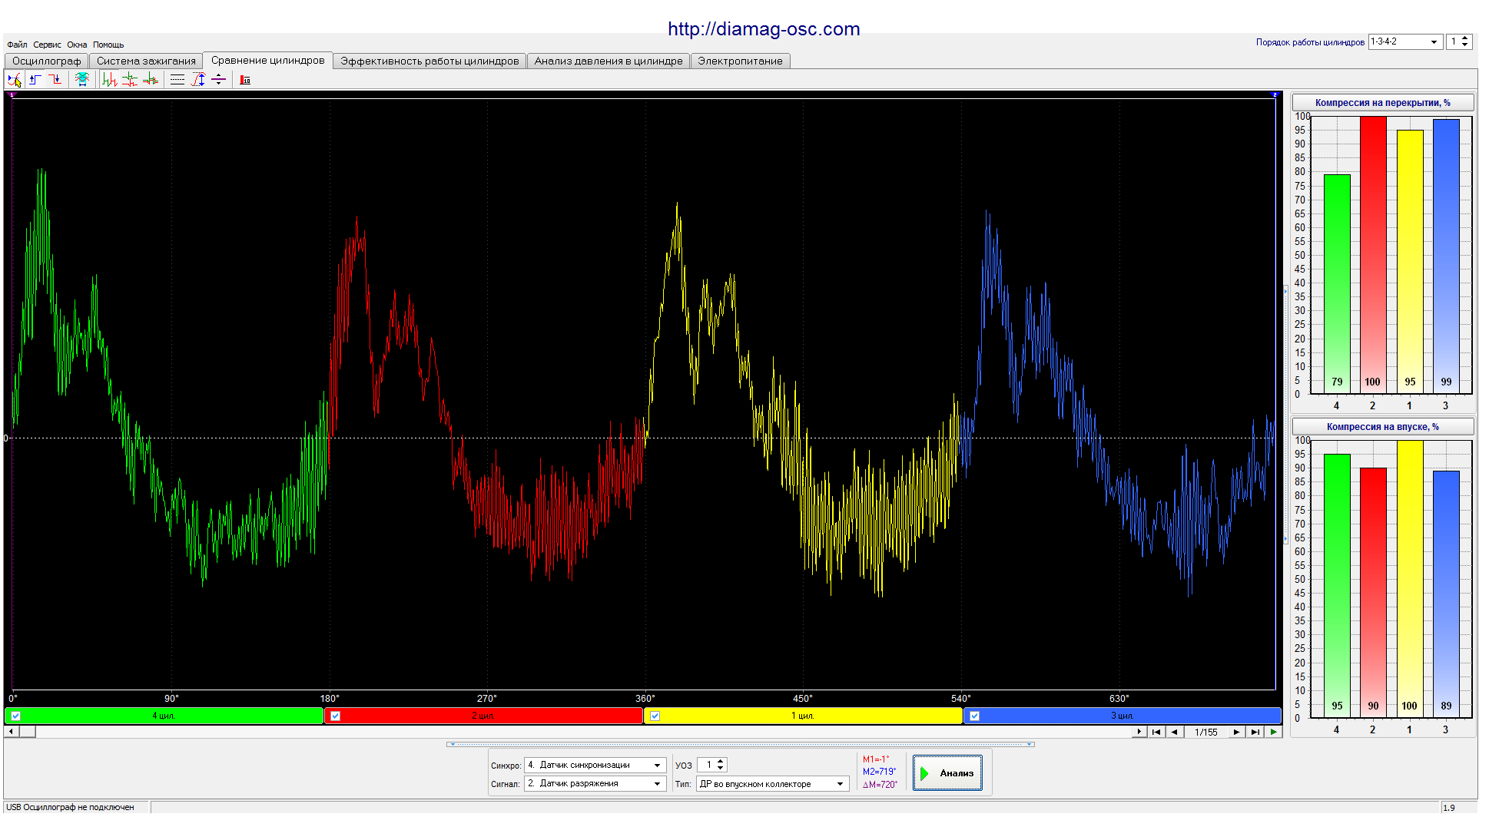1489x817 pixels.
Task: Open the Файл menu
Action: (17, 45)
